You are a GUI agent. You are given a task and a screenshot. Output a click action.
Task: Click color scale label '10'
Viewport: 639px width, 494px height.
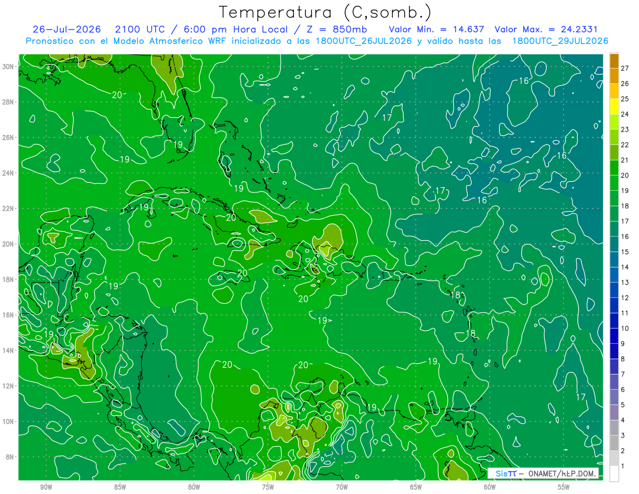pos(625,328)
